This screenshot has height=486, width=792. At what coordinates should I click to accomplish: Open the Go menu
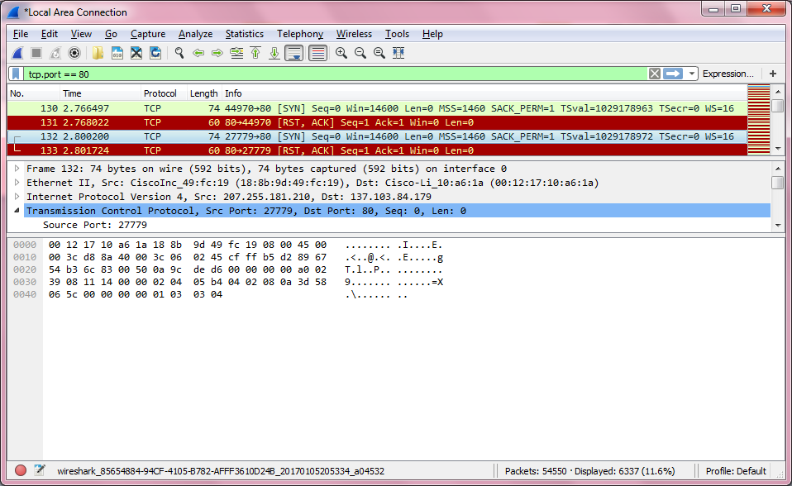(111, 34)
